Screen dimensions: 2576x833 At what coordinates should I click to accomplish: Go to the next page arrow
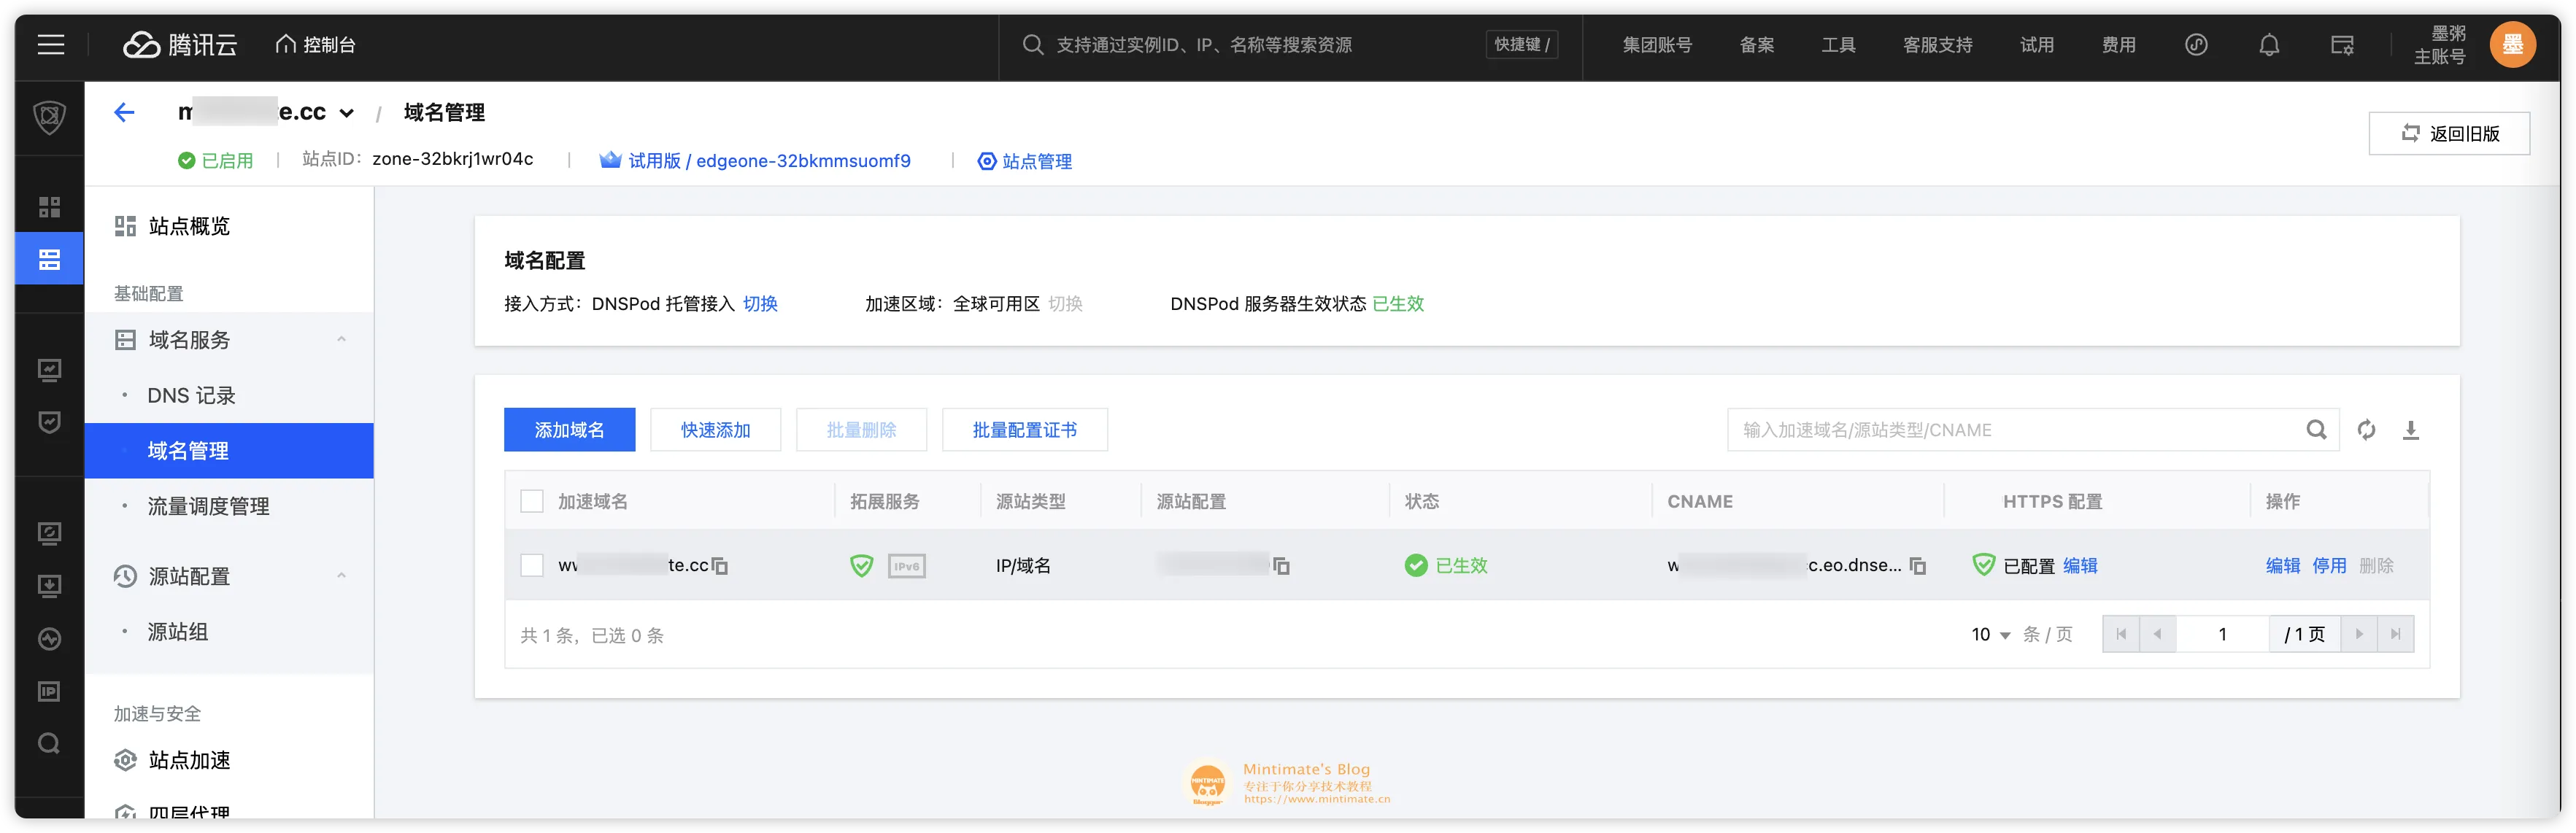point(2359,634)
